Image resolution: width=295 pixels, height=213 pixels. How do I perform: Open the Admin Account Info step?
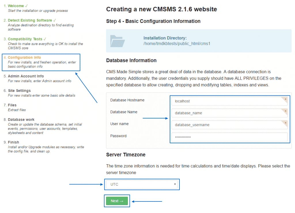click(x=25, y=76)
